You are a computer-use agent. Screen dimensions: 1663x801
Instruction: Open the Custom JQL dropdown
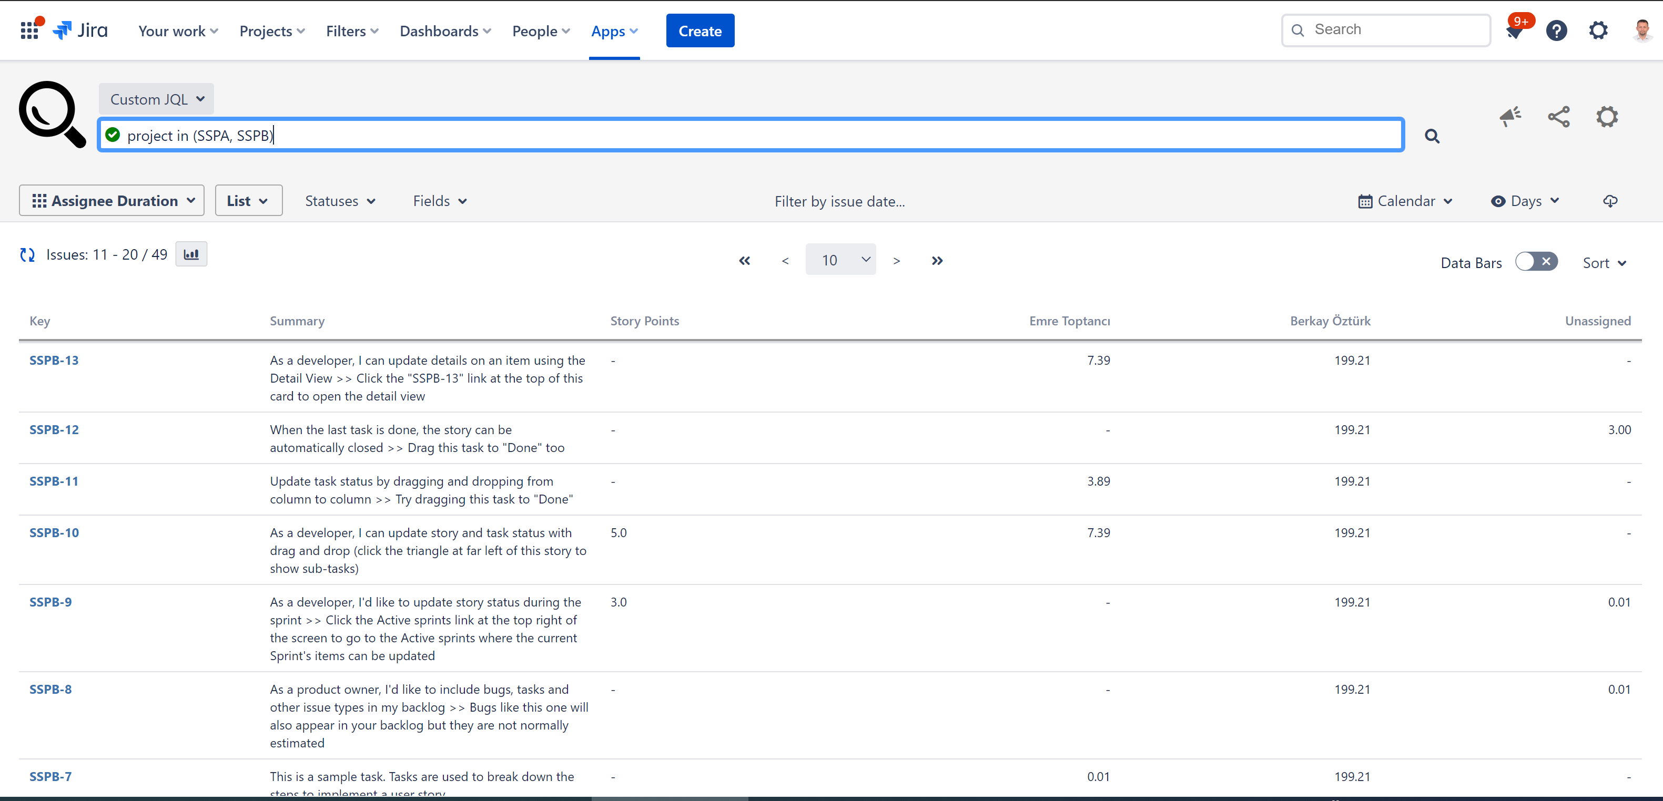(156, 99)
